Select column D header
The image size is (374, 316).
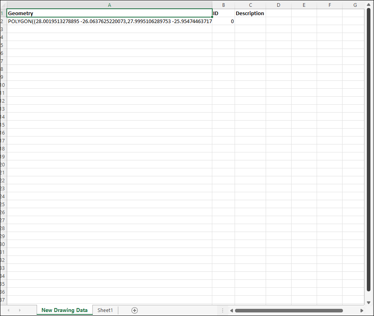(278, 5)
